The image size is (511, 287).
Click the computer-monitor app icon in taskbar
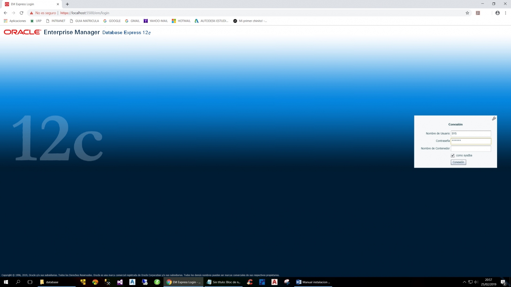pos(145,282)
